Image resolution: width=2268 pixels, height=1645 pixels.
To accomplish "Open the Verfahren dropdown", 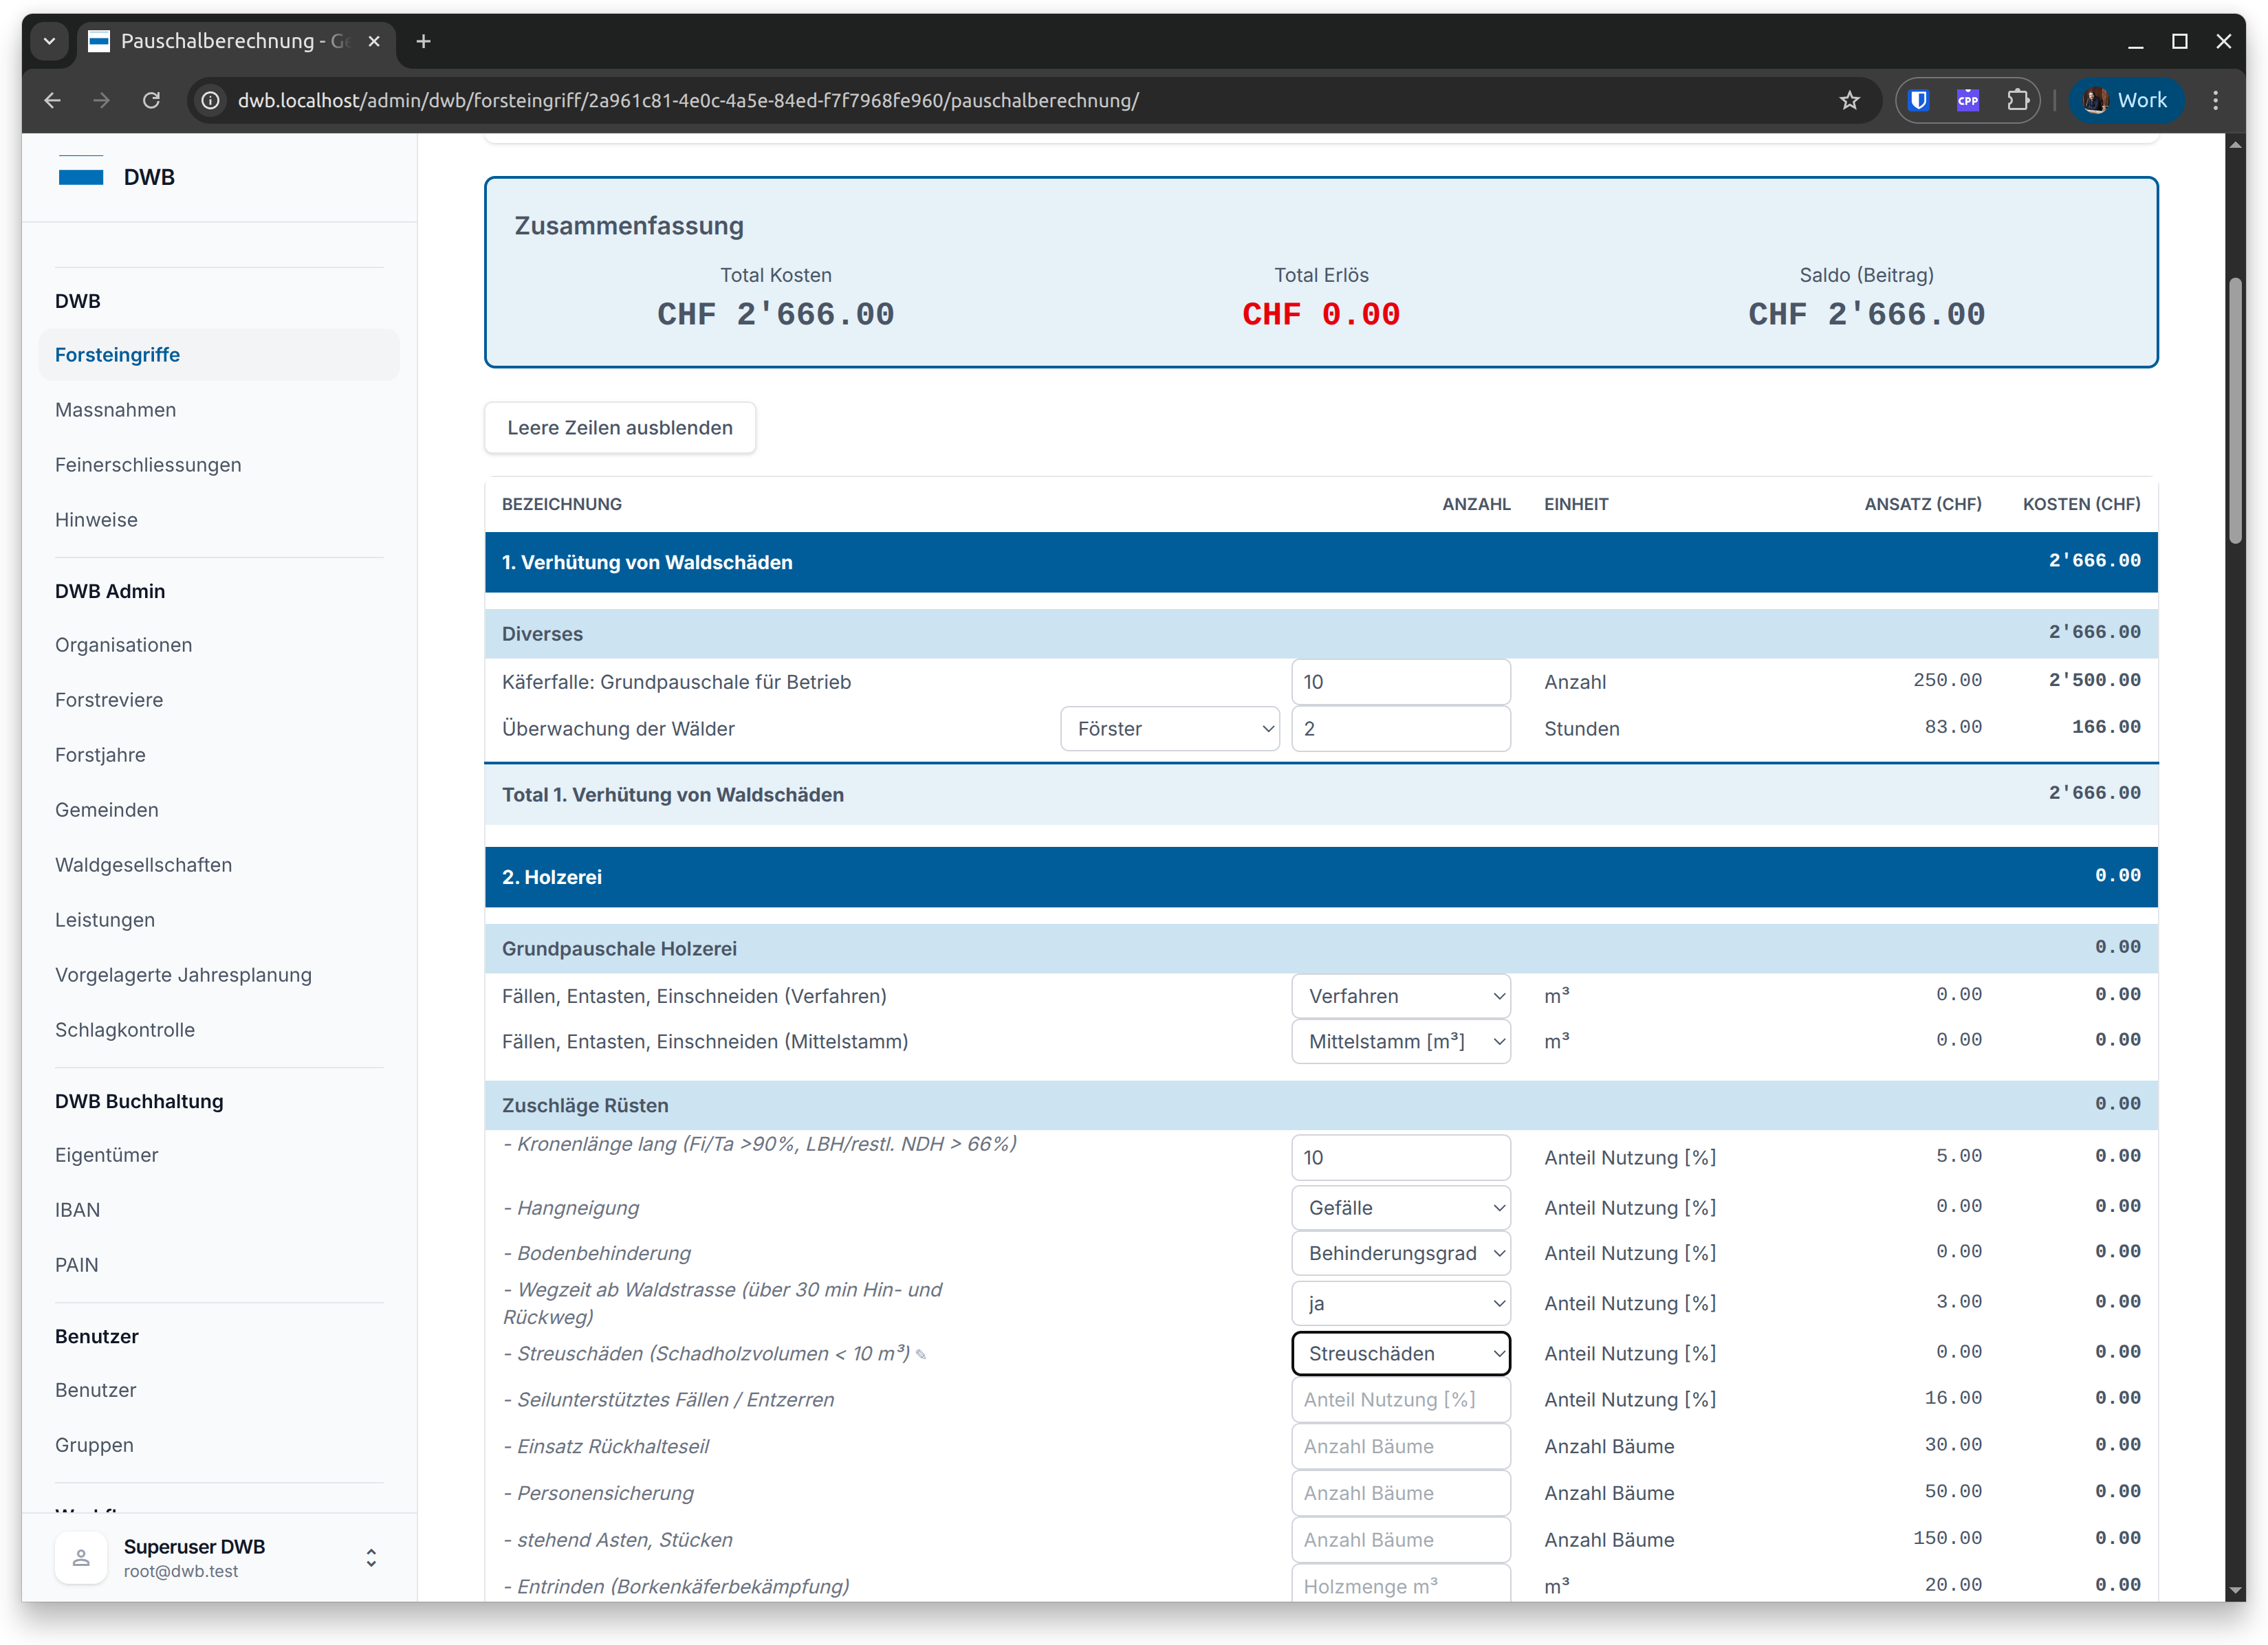I will [x=1400, y=995].
